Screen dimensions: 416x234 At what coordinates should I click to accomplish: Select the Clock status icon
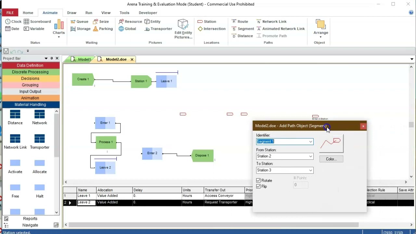8,21
